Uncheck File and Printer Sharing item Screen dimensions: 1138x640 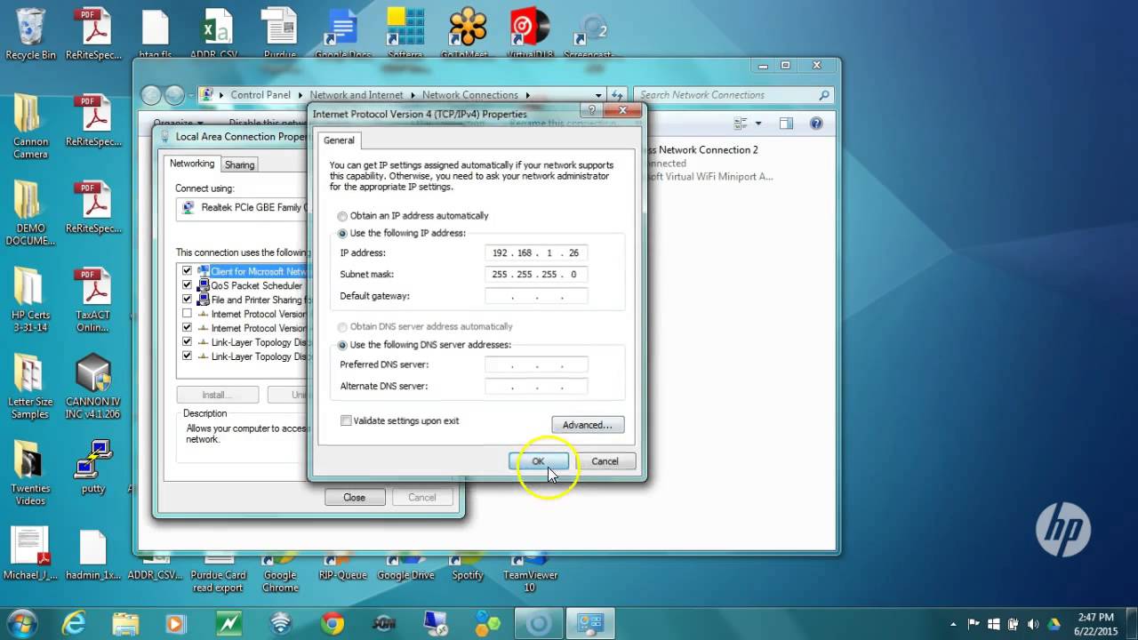[187, 300]
